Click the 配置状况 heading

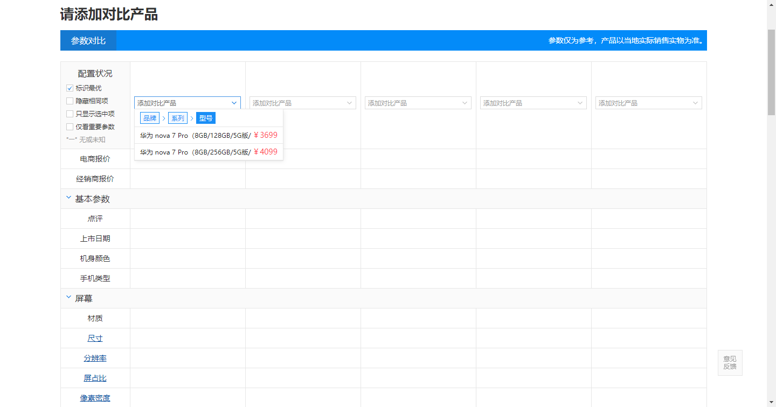[95, 74]
